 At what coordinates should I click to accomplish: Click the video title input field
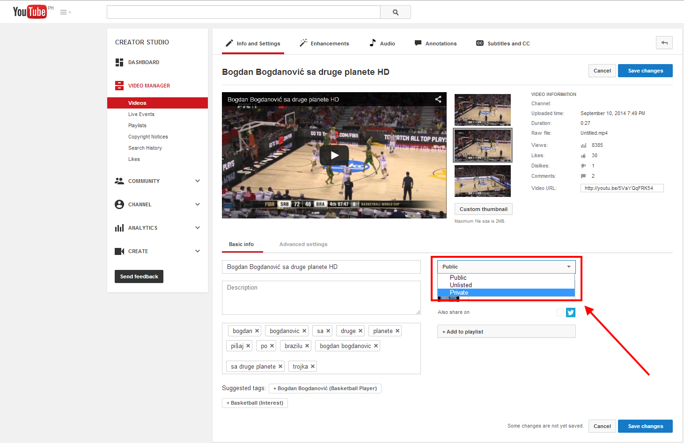(x=321, y=267)
